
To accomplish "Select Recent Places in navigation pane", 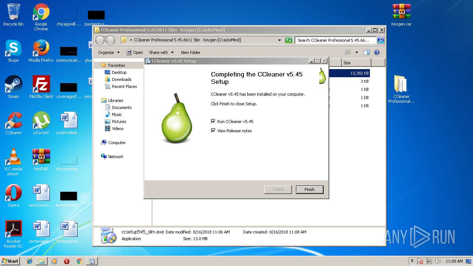I will click(x=124, y=86).
